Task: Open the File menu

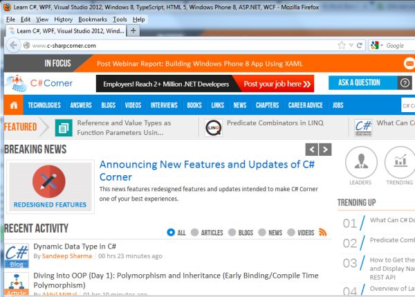Action: pos(10,19)
